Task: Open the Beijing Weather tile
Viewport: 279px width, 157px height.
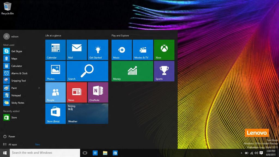Action: (x=87, y=114)
